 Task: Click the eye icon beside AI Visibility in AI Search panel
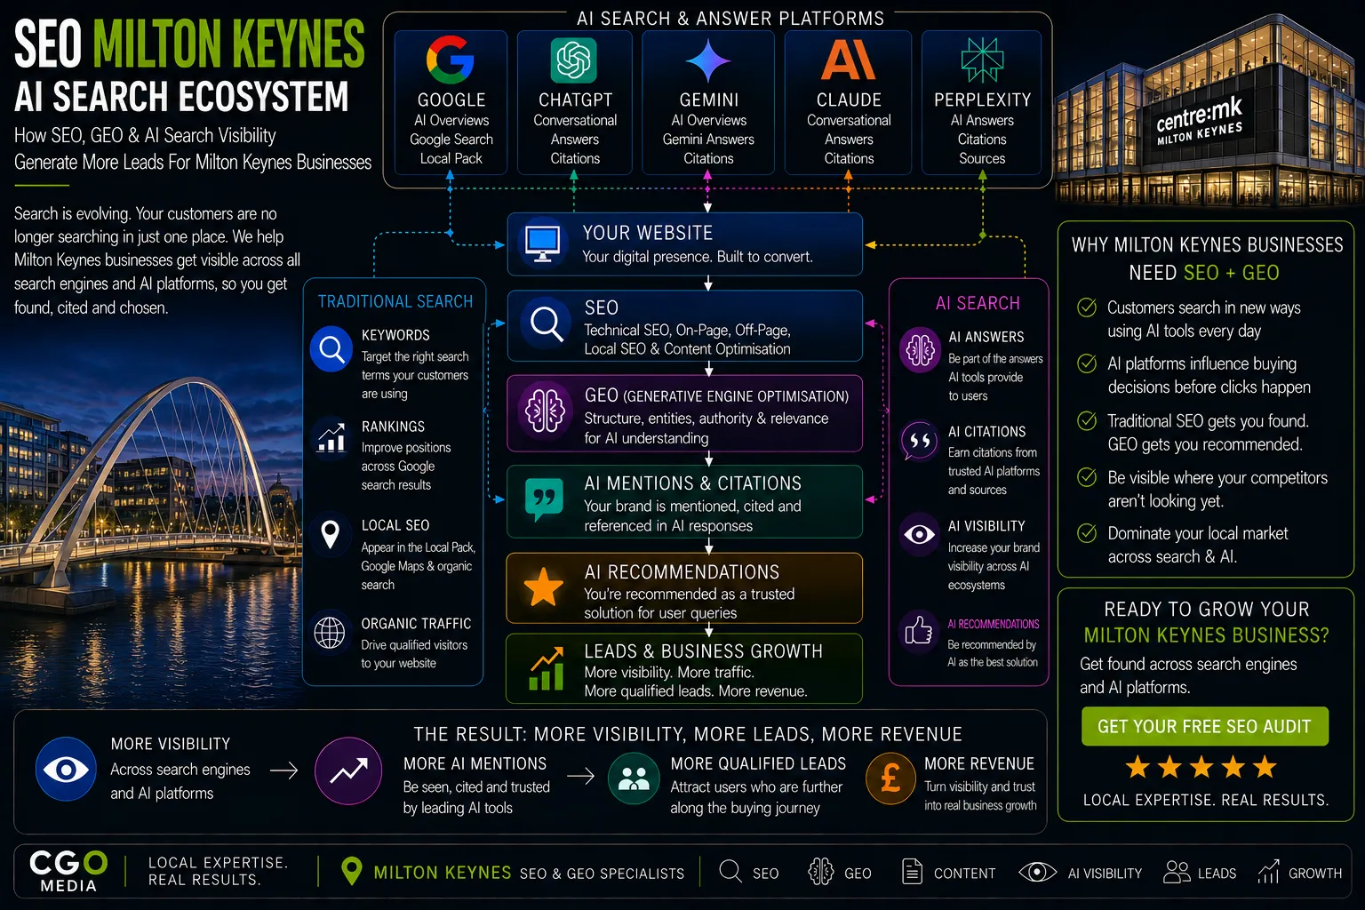point(920,534)
